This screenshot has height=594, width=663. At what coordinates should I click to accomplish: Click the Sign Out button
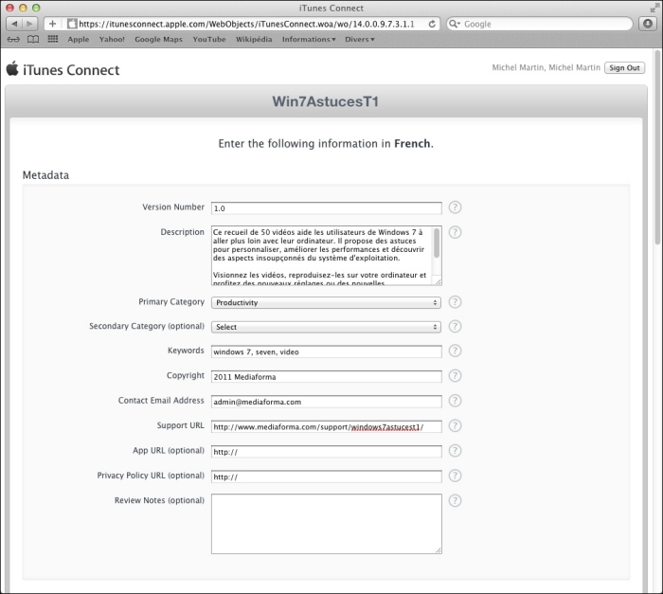click(x=624, y=68)
